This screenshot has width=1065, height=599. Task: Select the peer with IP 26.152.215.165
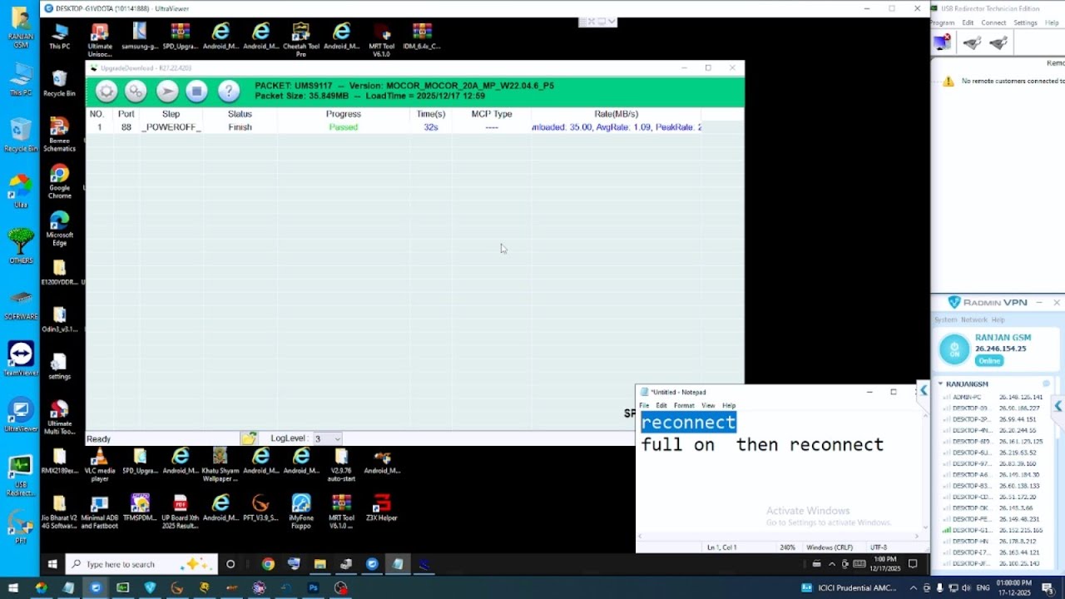click(993, 530)
